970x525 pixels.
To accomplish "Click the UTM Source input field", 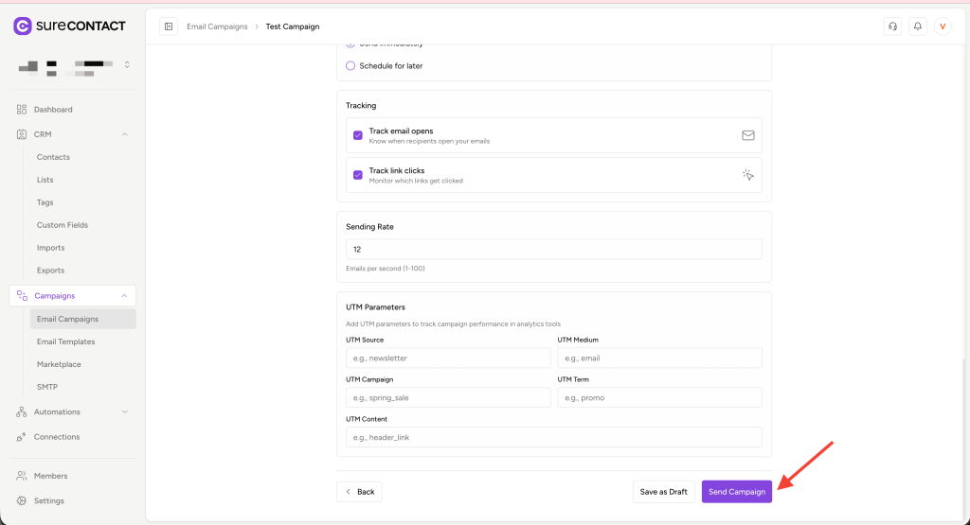I will pyautogui.click(x=448, y=359).
